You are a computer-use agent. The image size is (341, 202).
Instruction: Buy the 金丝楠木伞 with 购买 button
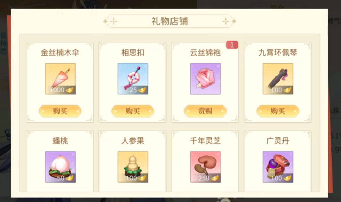(60, 111)
